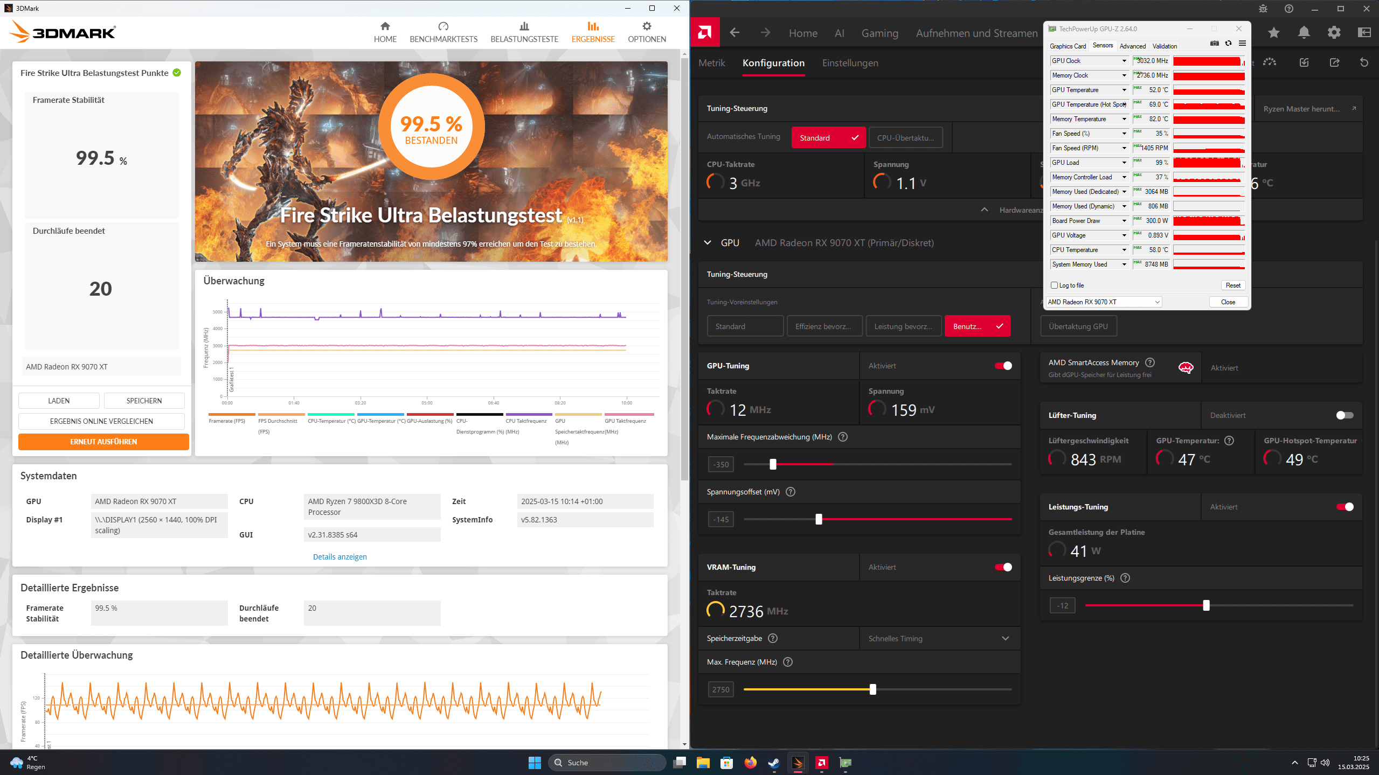Select the Einstellungen tab in AMD Software
The width and height of the screenshot is (1379, 775).
click(x=850, y=62)
